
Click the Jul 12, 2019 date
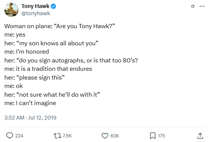42,118
